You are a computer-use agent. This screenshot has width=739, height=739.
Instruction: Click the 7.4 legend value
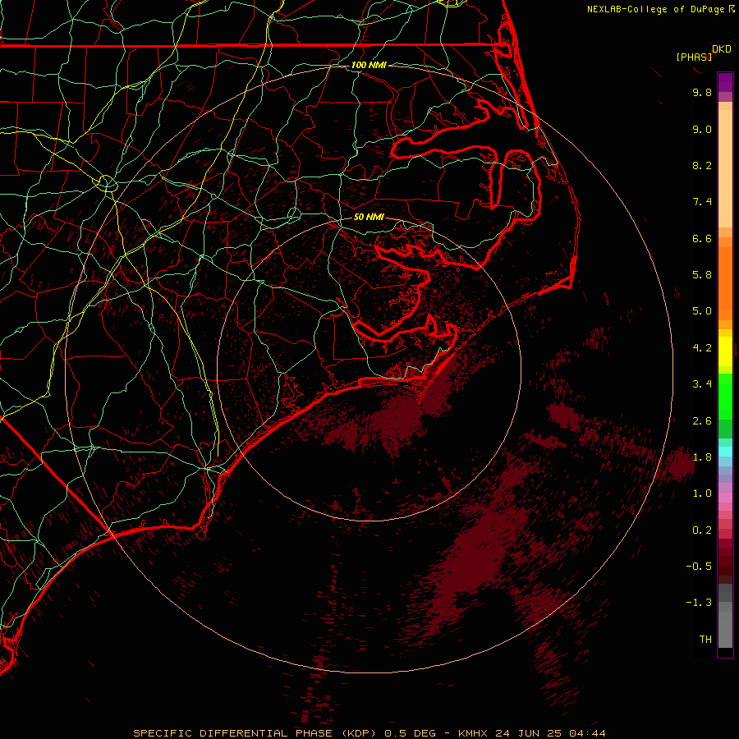point(702,202)
